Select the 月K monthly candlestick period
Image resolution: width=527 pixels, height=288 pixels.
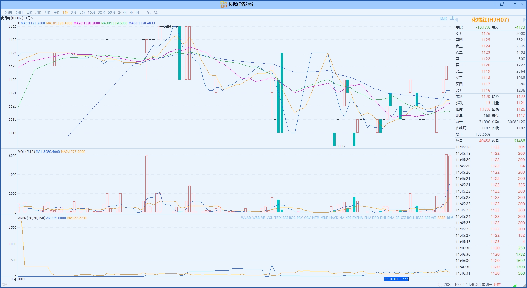coord(47,12)
